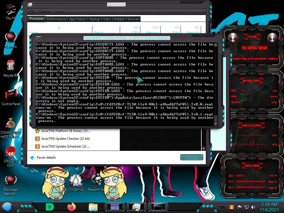The width and height of the screenshot is (284, 213).
Task: Switch to the Services tab
Action: tap(133, 19)
